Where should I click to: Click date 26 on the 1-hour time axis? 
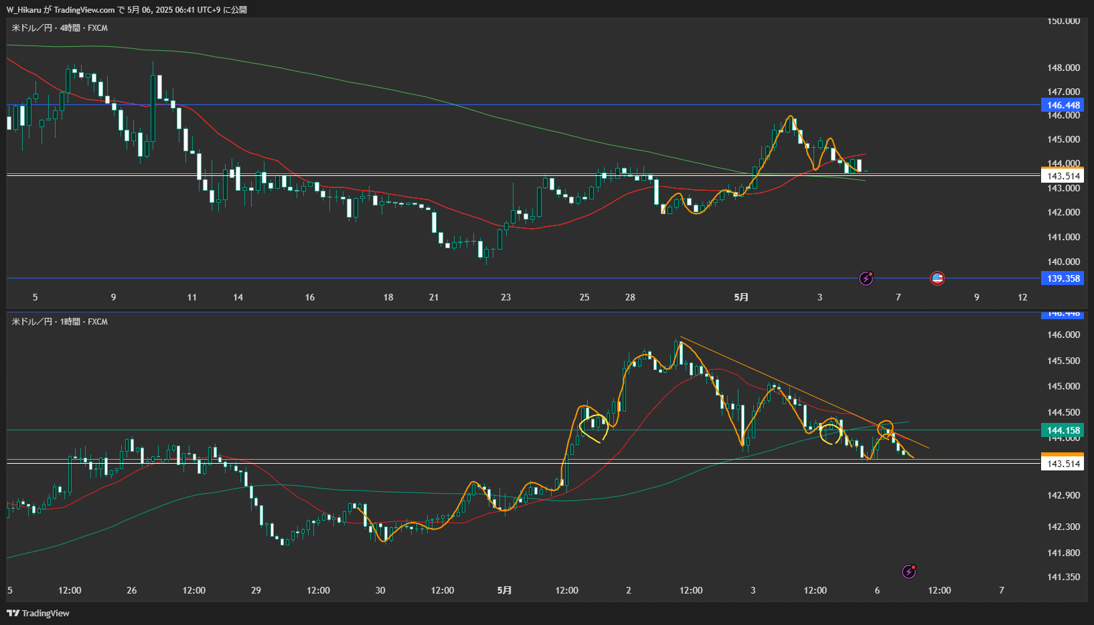(132, 590)
